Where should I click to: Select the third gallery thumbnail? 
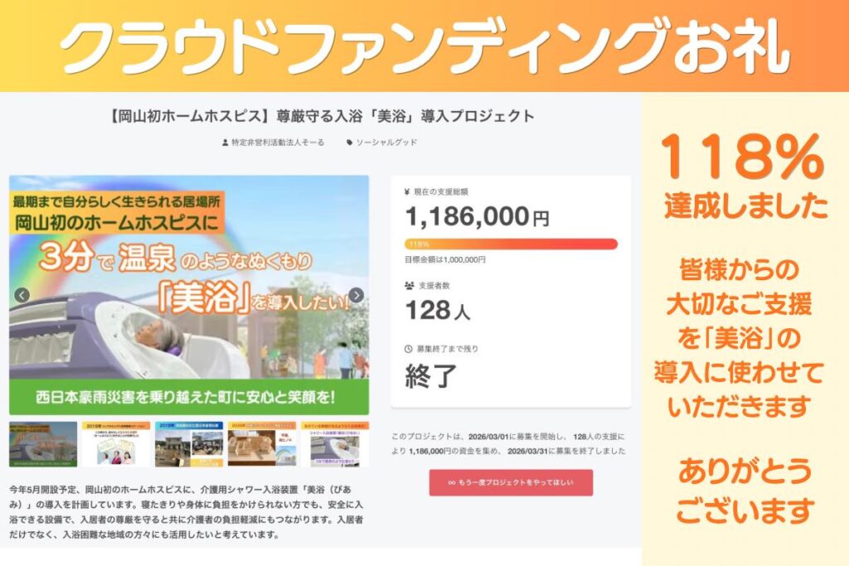coord(188,443)
